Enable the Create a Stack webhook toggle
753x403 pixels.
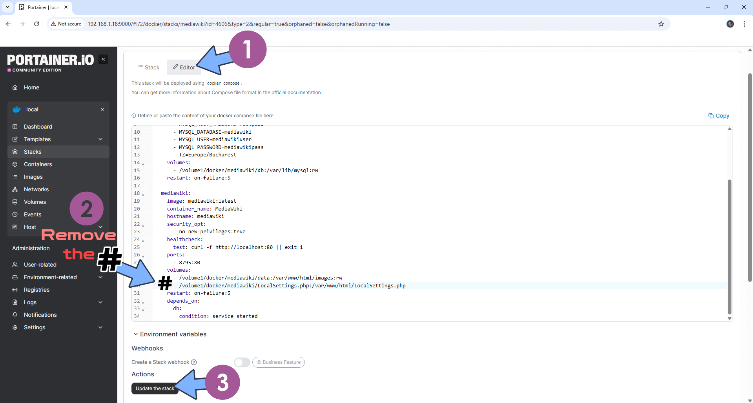[242, 362]
